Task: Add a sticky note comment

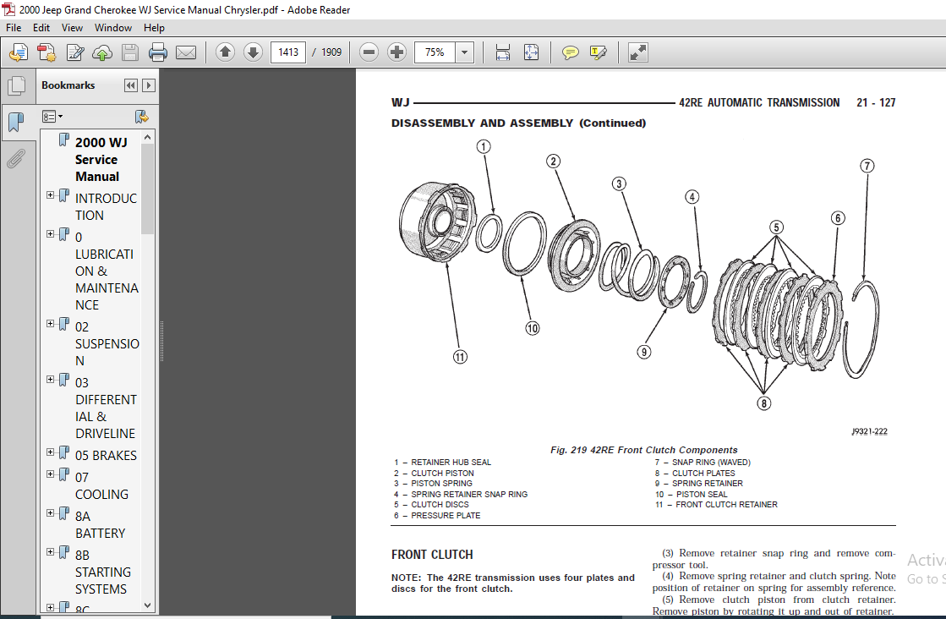Action: [570, 52]
